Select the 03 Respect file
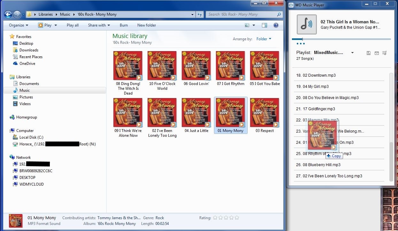Screen dimensions: 398x231 coord(264,115)
